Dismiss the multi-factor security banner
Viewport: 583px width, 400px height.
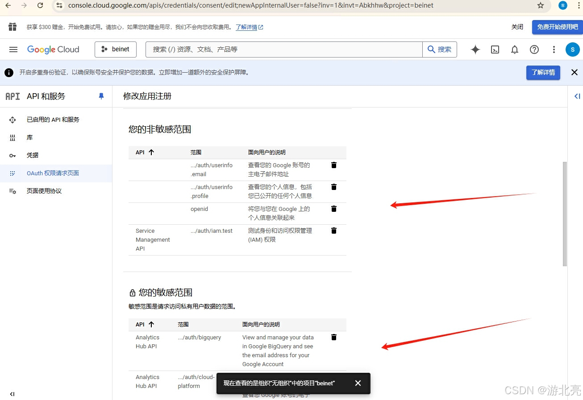575,72
